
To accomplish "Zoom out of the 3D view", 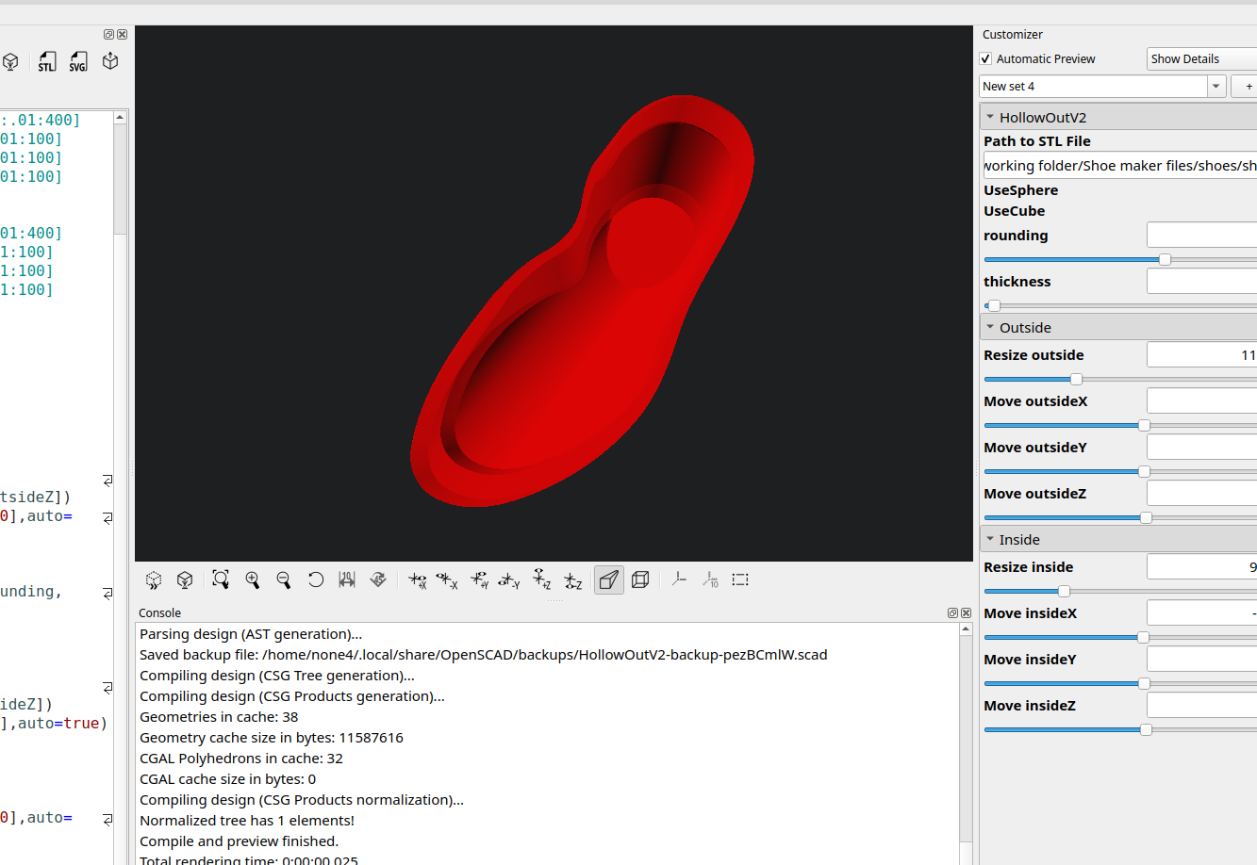I will click(283, 579).
